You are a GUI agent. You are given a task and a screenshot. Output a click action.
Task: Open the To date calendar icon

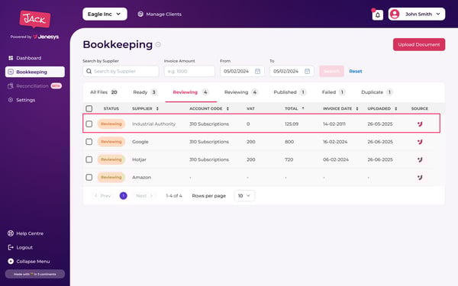[x=307, y=71]
